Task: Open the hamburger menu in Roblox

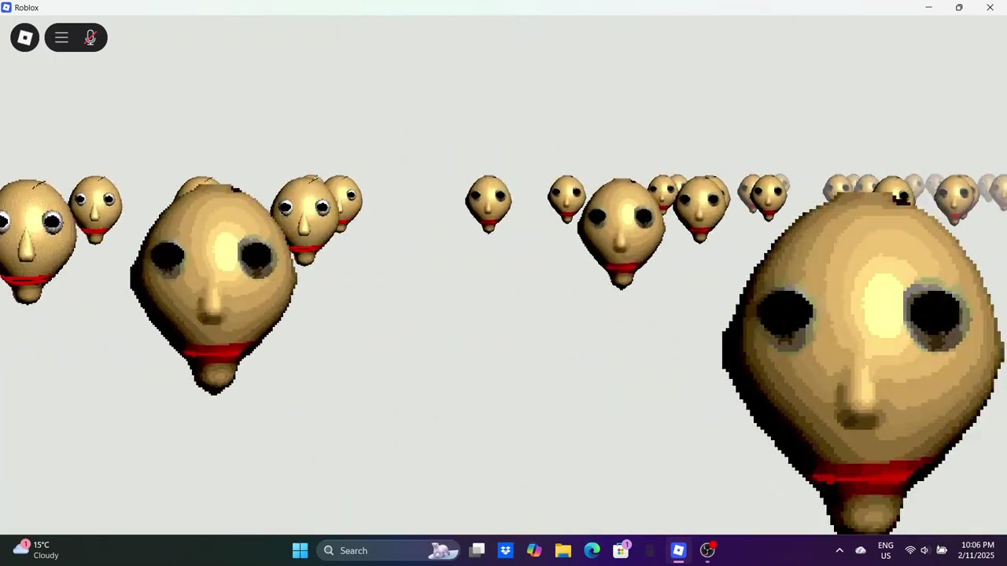Action: point(61,38)
